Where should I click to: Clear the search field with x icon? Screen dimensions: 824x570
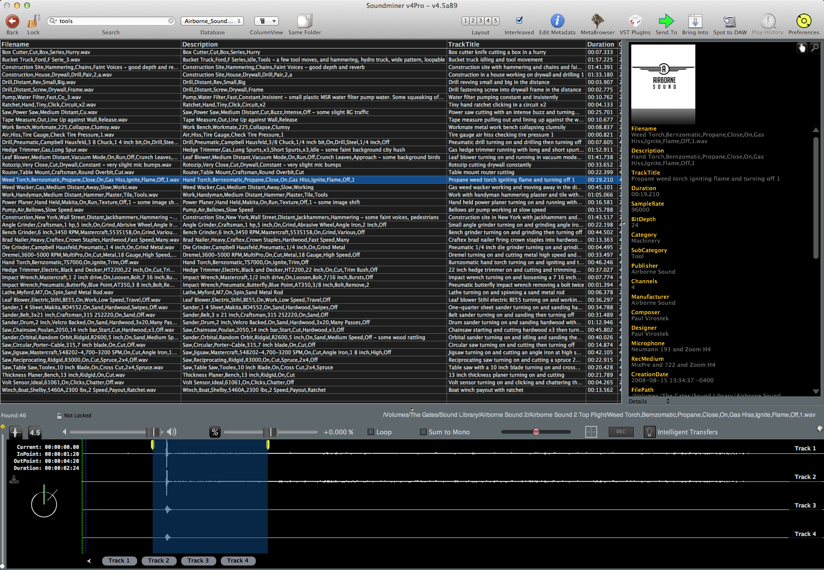click(x=171, y=21)
